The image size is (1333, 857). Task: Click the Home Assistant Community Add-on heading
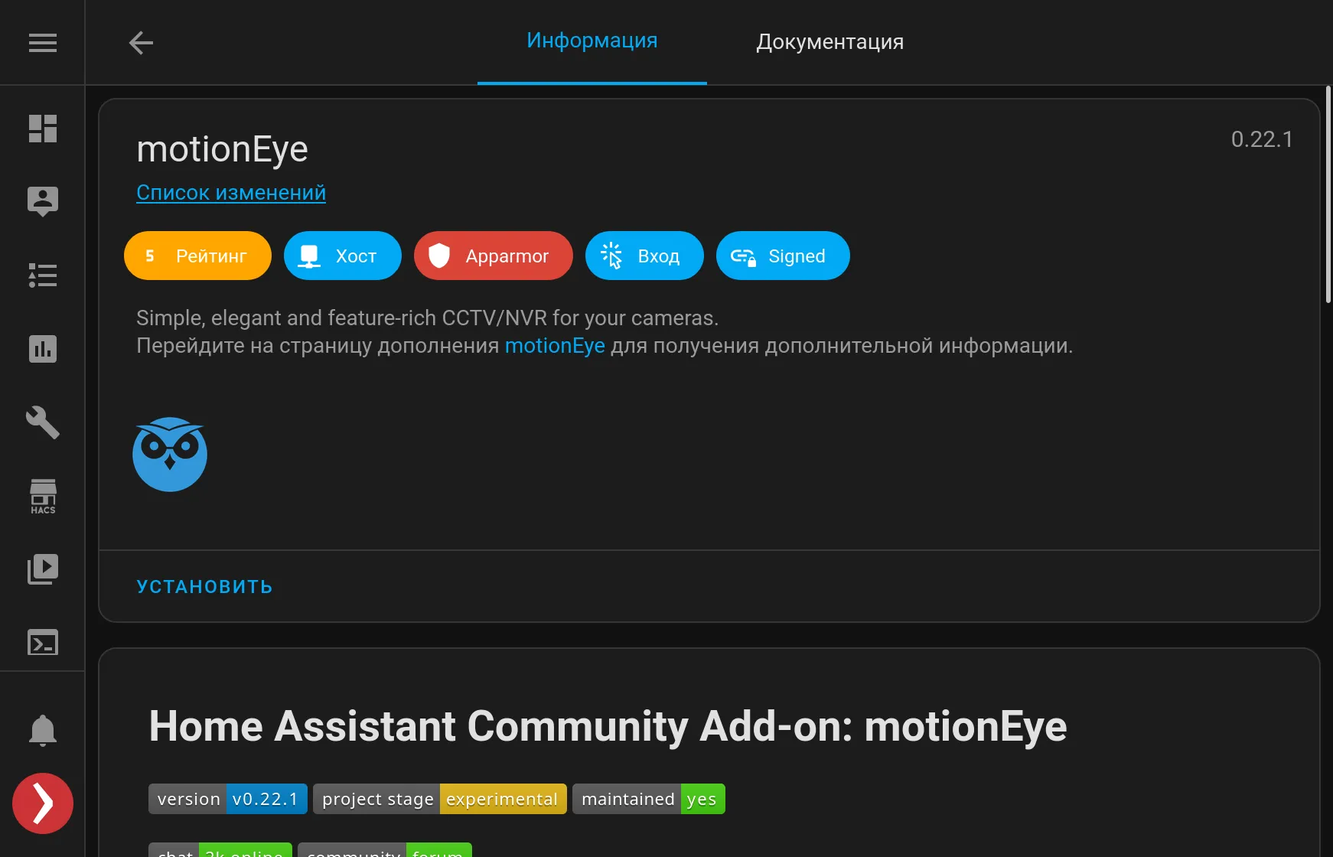click(x=608, y=726)
